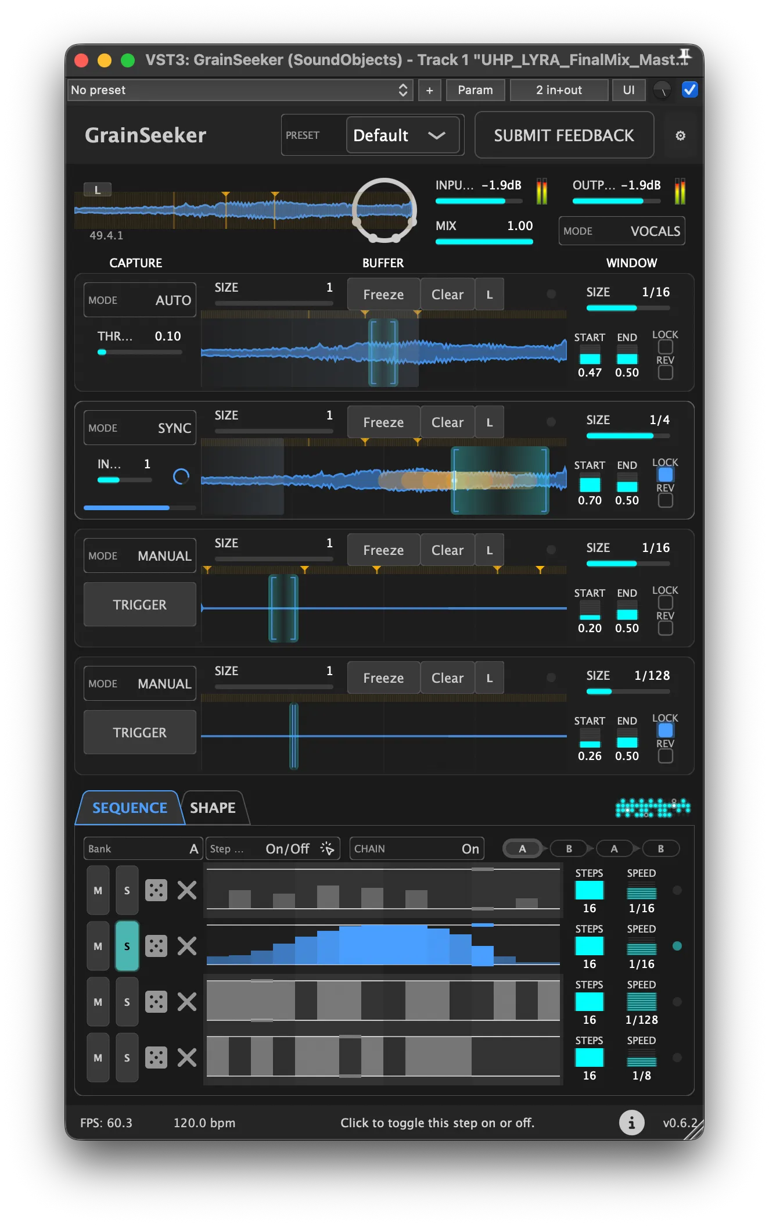Click L channel icon in 1/128 MANUAL row
769x1226 pixels.
click(490, 678)
